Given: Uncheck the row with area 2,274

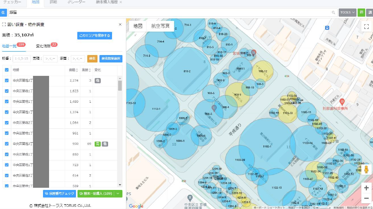Looking at the screenshot, I should pos(7,80).
